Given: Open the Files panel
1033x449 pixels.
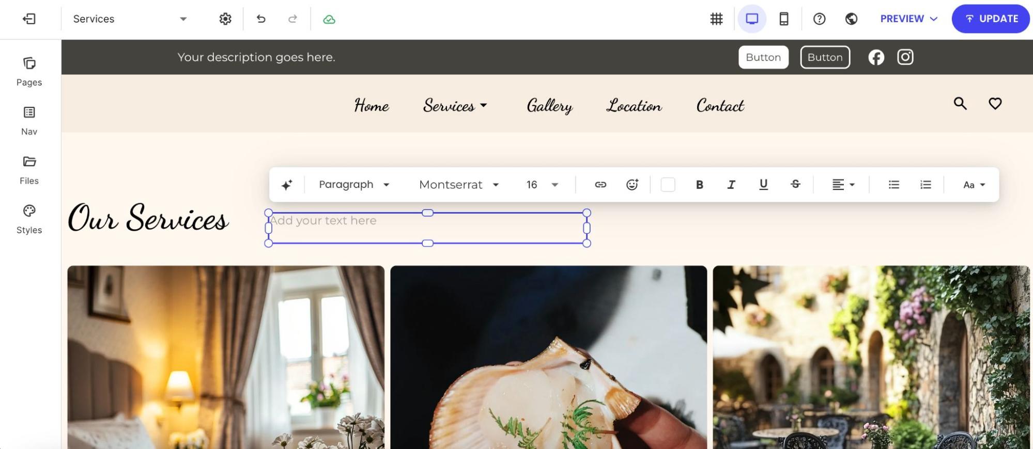Looking at the screenshot, I should click(x=29, y=170).
